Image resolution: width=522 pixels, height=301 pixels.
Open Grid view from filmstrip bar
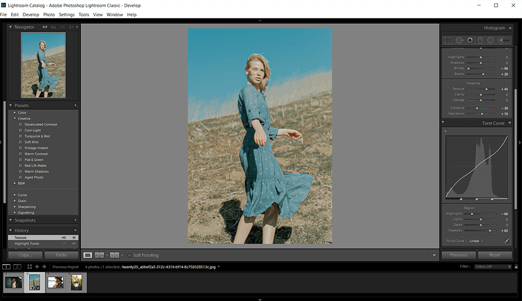(29, 267)
